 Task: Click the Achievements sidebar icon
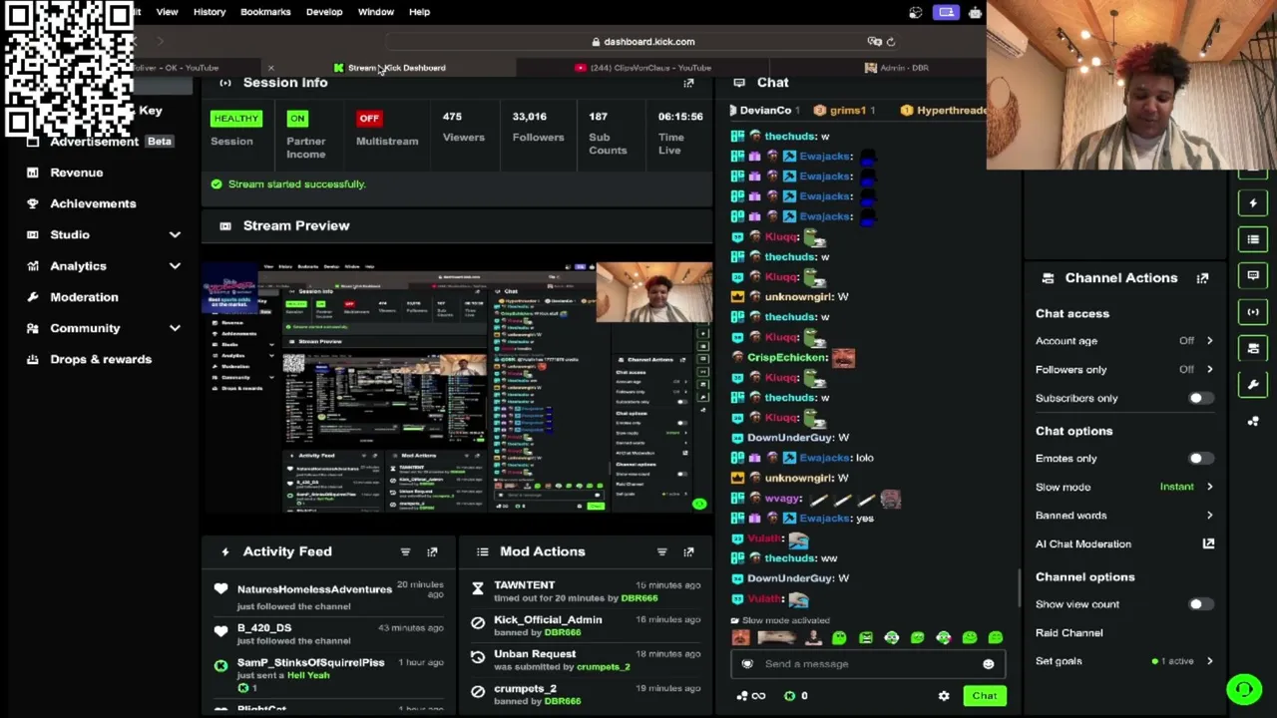click(33, 203)
